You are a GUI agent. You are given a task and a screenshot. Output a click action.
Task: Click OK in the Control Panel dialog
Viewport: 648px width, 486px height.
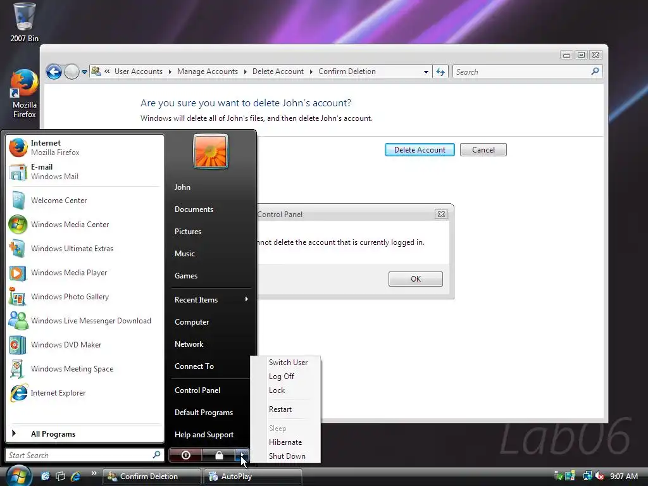415,279
